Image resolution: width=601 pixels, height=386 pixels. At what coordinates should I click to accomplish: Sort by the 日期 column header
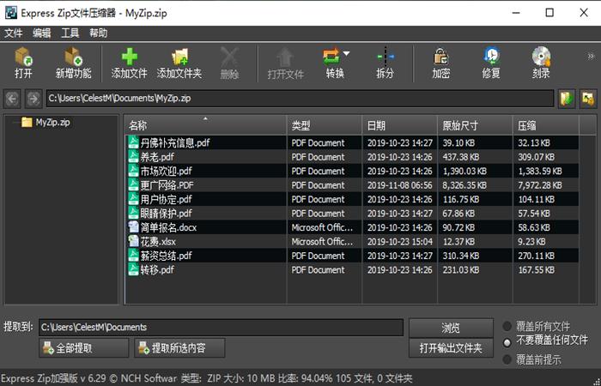pyautogui.click(x=399, y=125)
